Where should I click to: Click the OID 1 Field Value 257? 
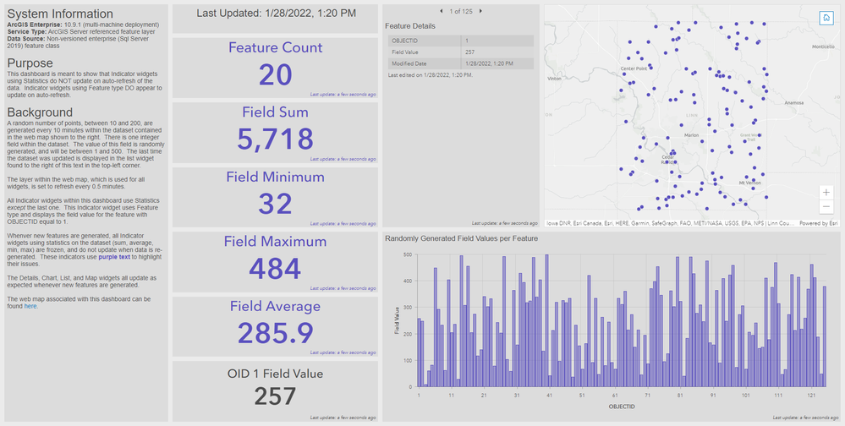point(276,397)
